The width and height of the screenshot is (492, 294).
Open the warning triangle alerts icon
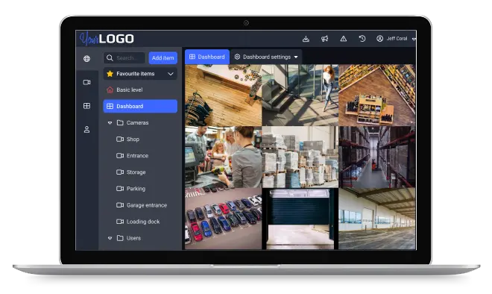[343, 39]
